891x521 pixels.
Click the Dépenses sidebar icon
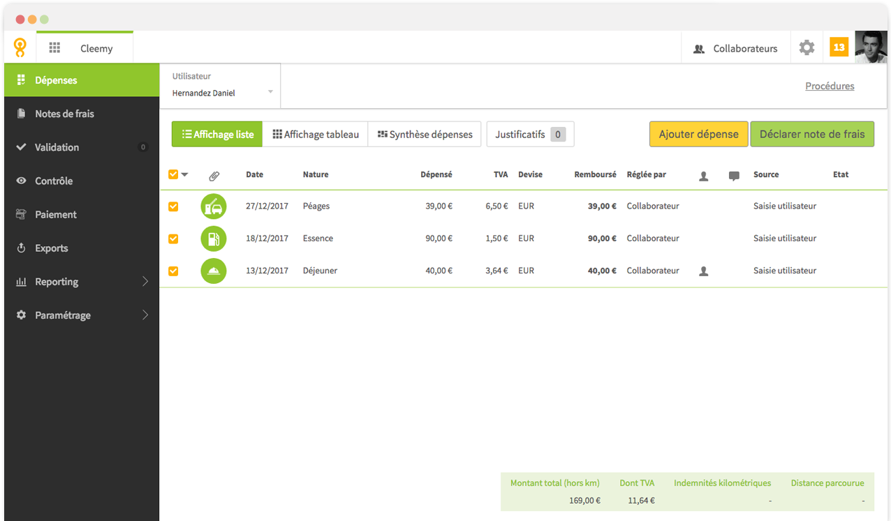[21, 80]
